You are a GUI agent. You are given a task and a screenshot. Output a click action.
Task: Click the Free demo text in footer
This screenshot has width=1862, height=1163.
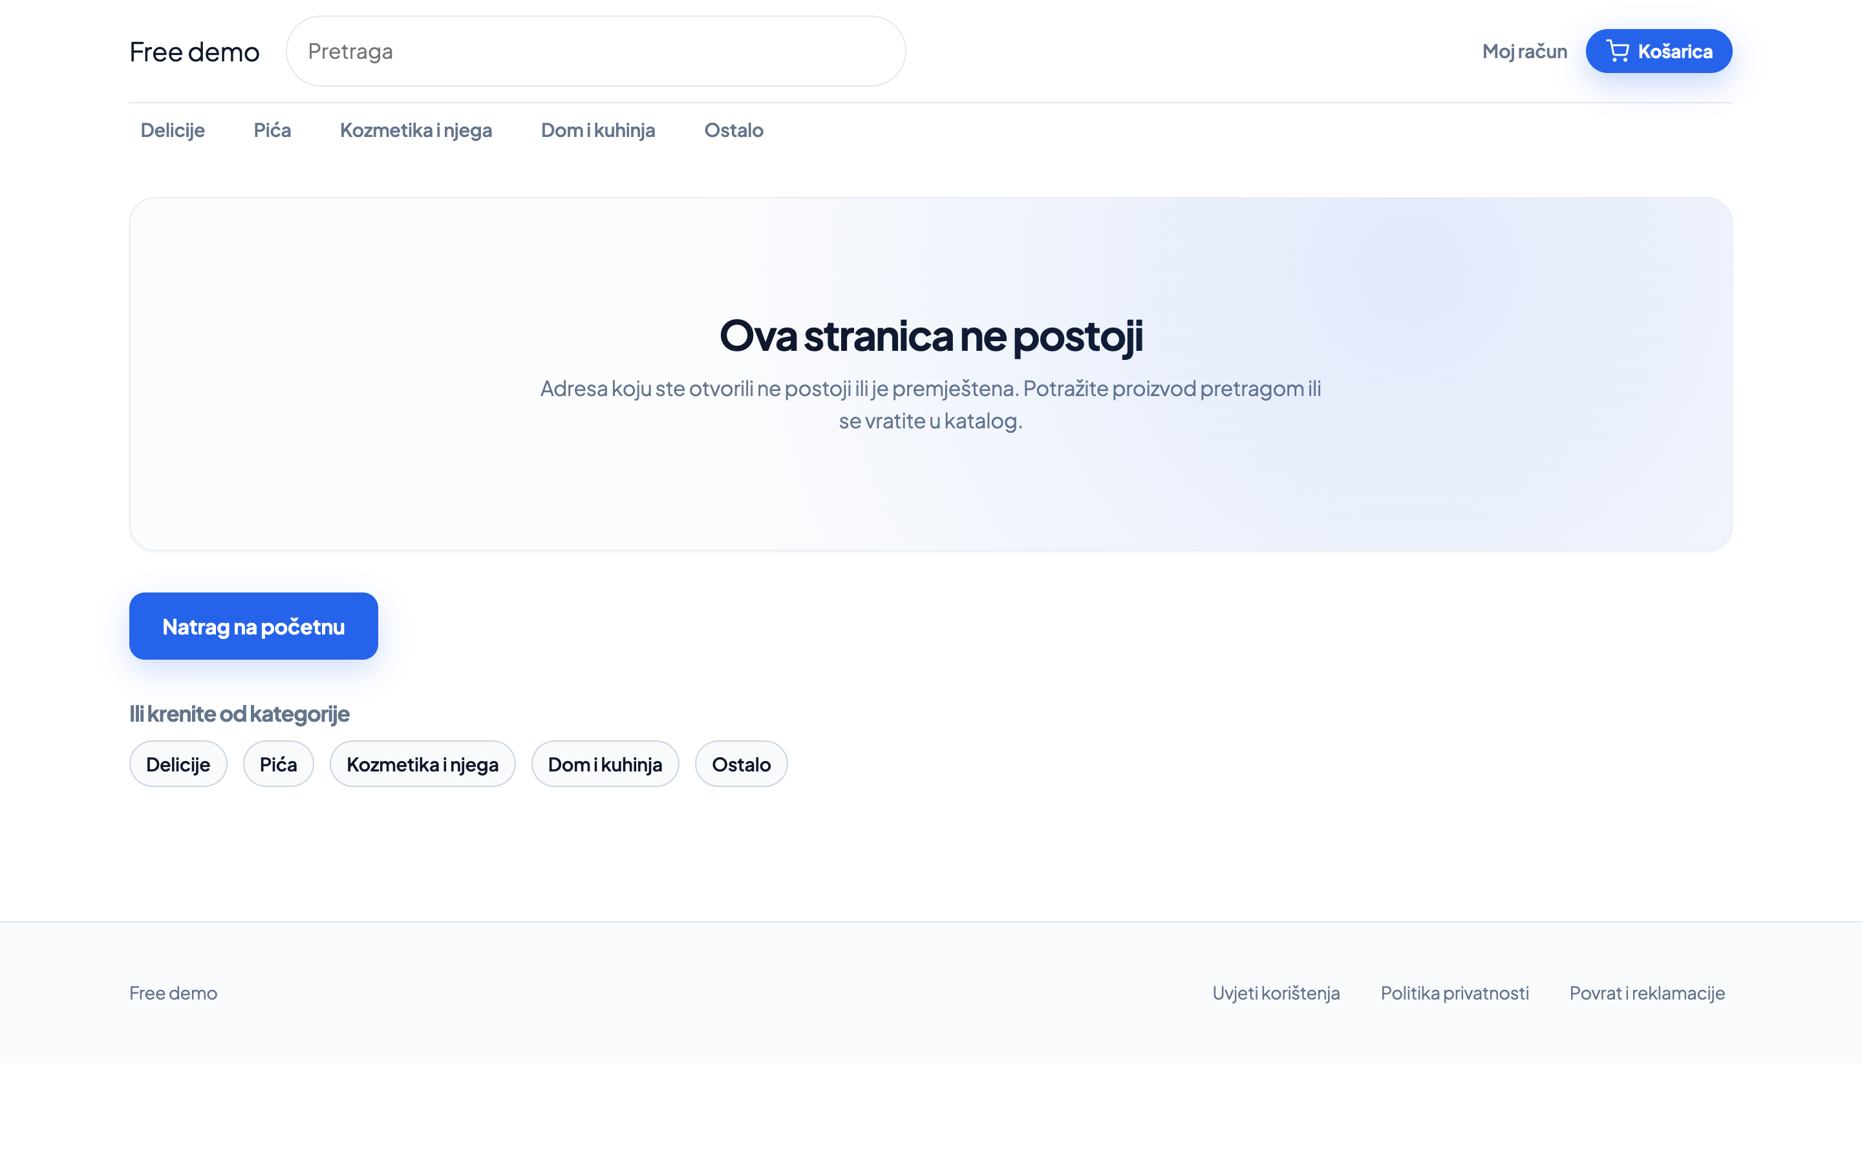[x=173, y=993]
